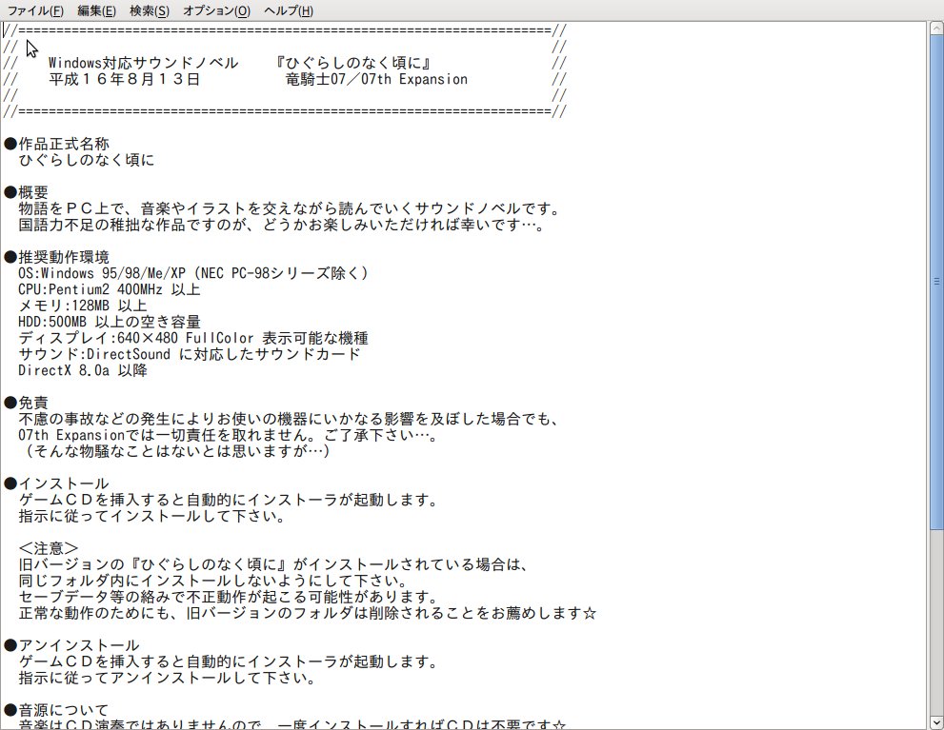Click the line 07th Expansionでは一切責任
The width and height of the screenshot is (944, 730).
229,435
